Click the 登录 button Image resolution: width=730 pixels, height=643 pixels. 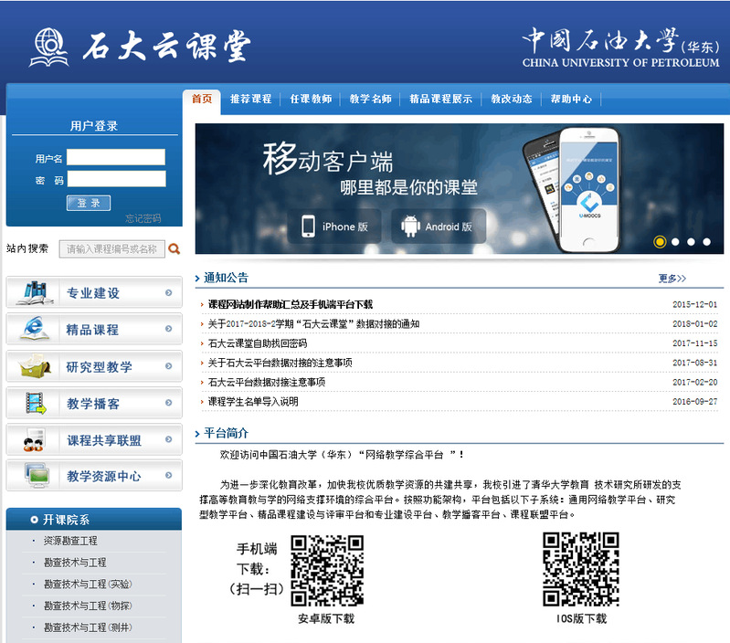[x=89, y=203]
